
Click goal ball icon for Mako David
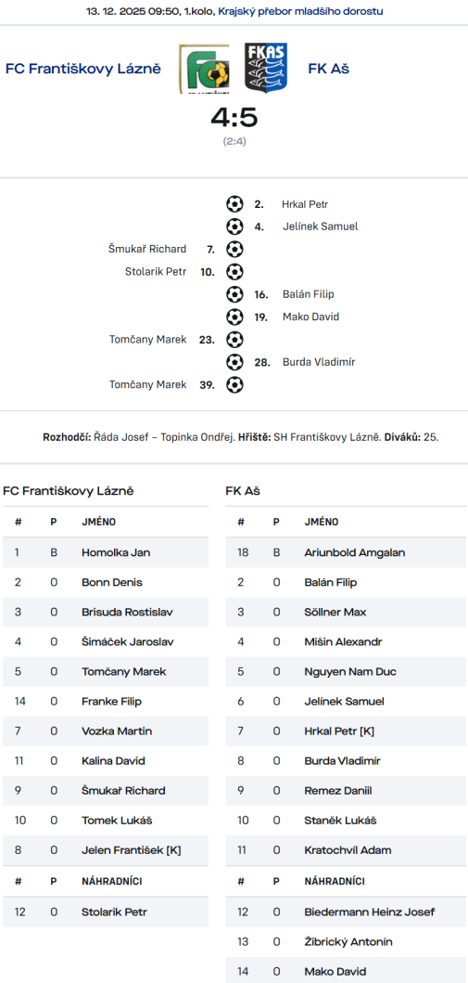click(234, 317)
